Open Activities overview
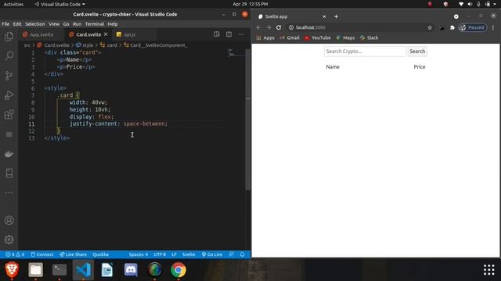The image size is (501, 281). [x=13, y=4]
